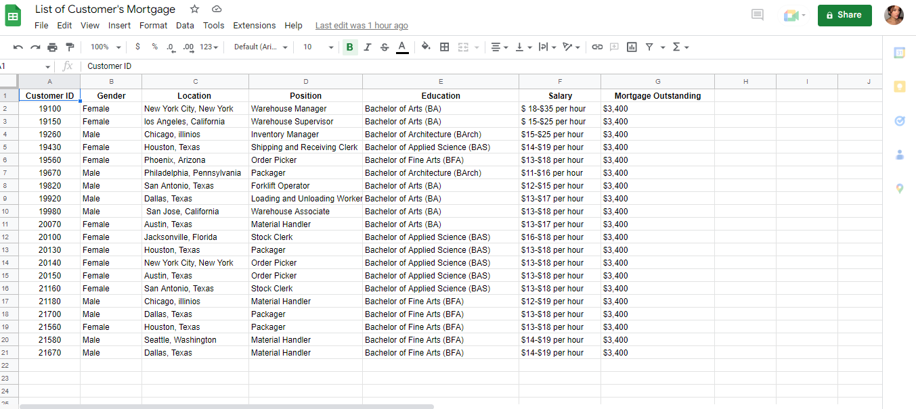Open text rotation dropdown
This screenshot has width=916, height=409.
[571, 47]
